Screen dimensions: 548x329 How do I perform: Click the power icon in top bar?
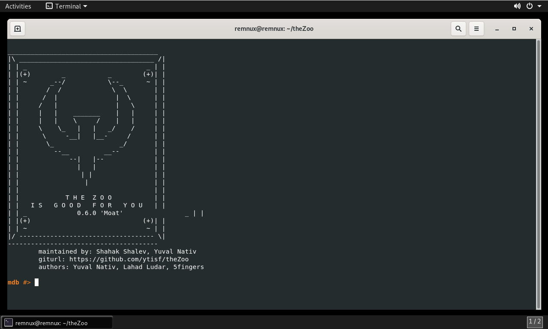point(530,6)
